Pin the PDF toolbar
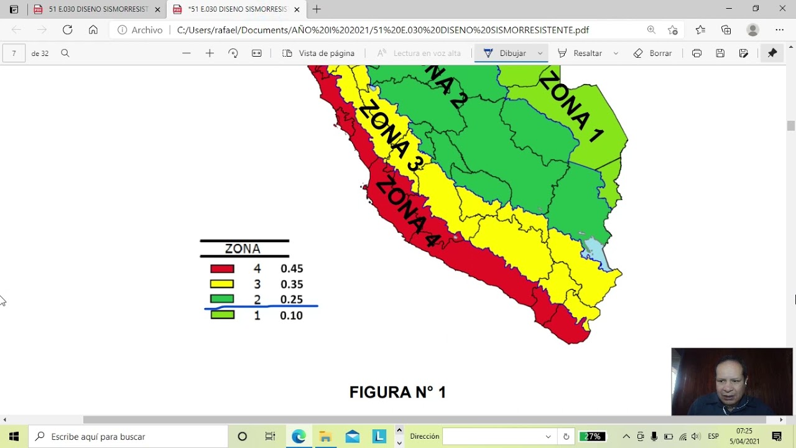Screen dimensions: 796x448 point(772,54)
